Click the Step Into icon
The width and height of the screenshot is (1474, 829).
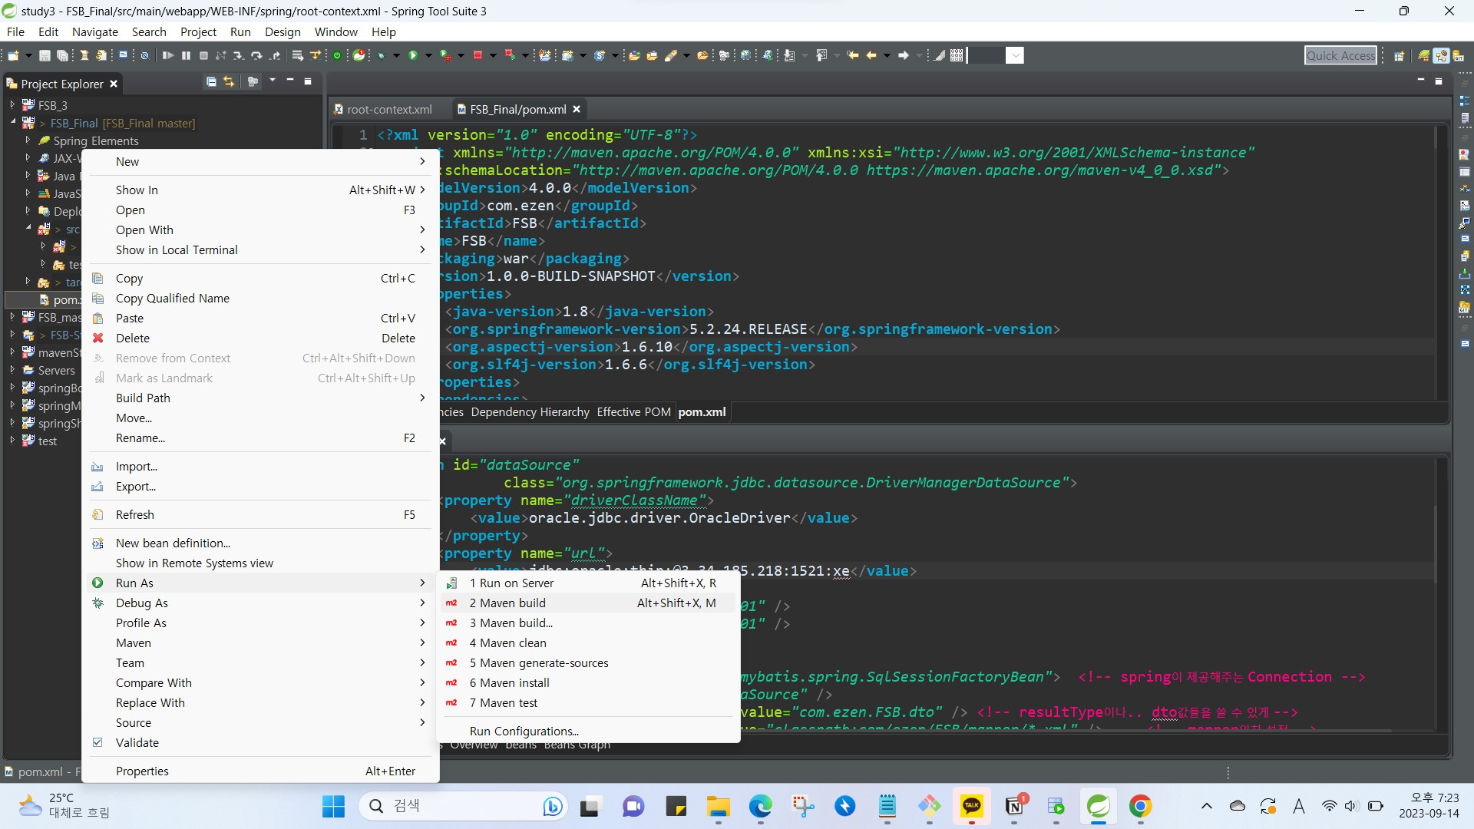pos(239,55)
